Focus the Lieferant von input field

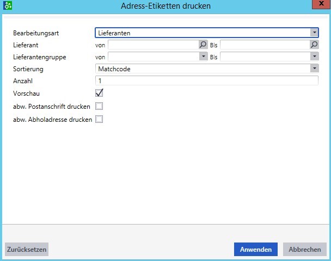click(x=153, y=45)
